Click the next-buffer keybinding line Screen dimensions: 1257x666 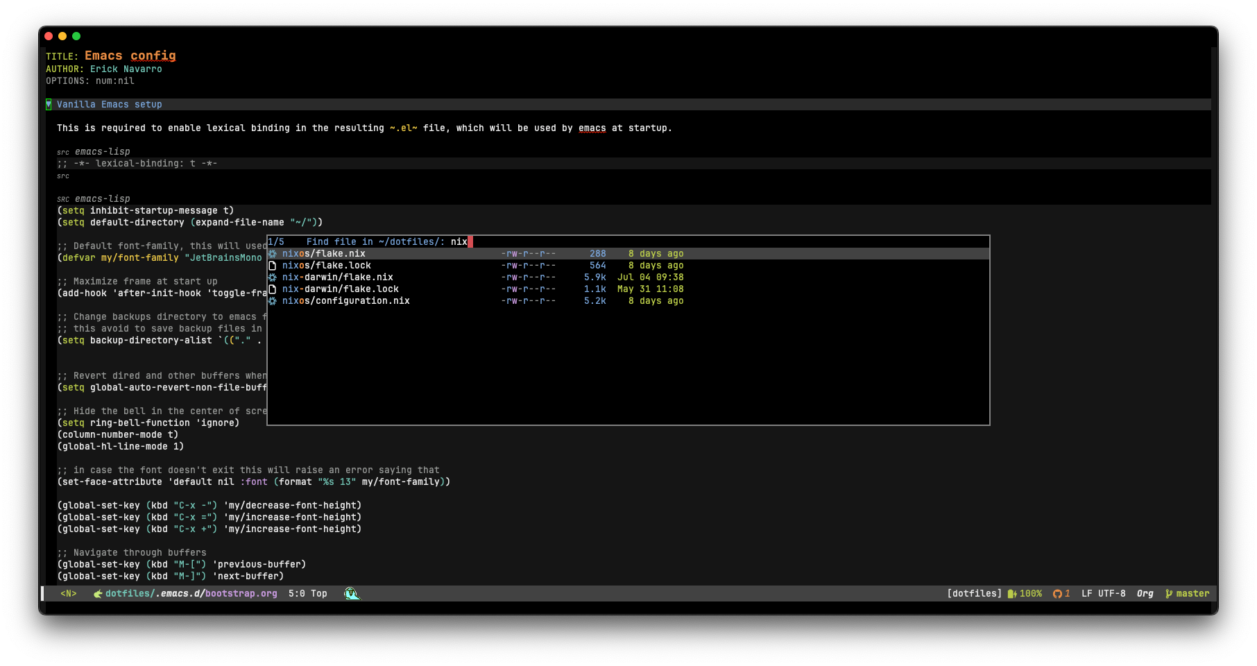pyautogui.click(x=171, y=577)
